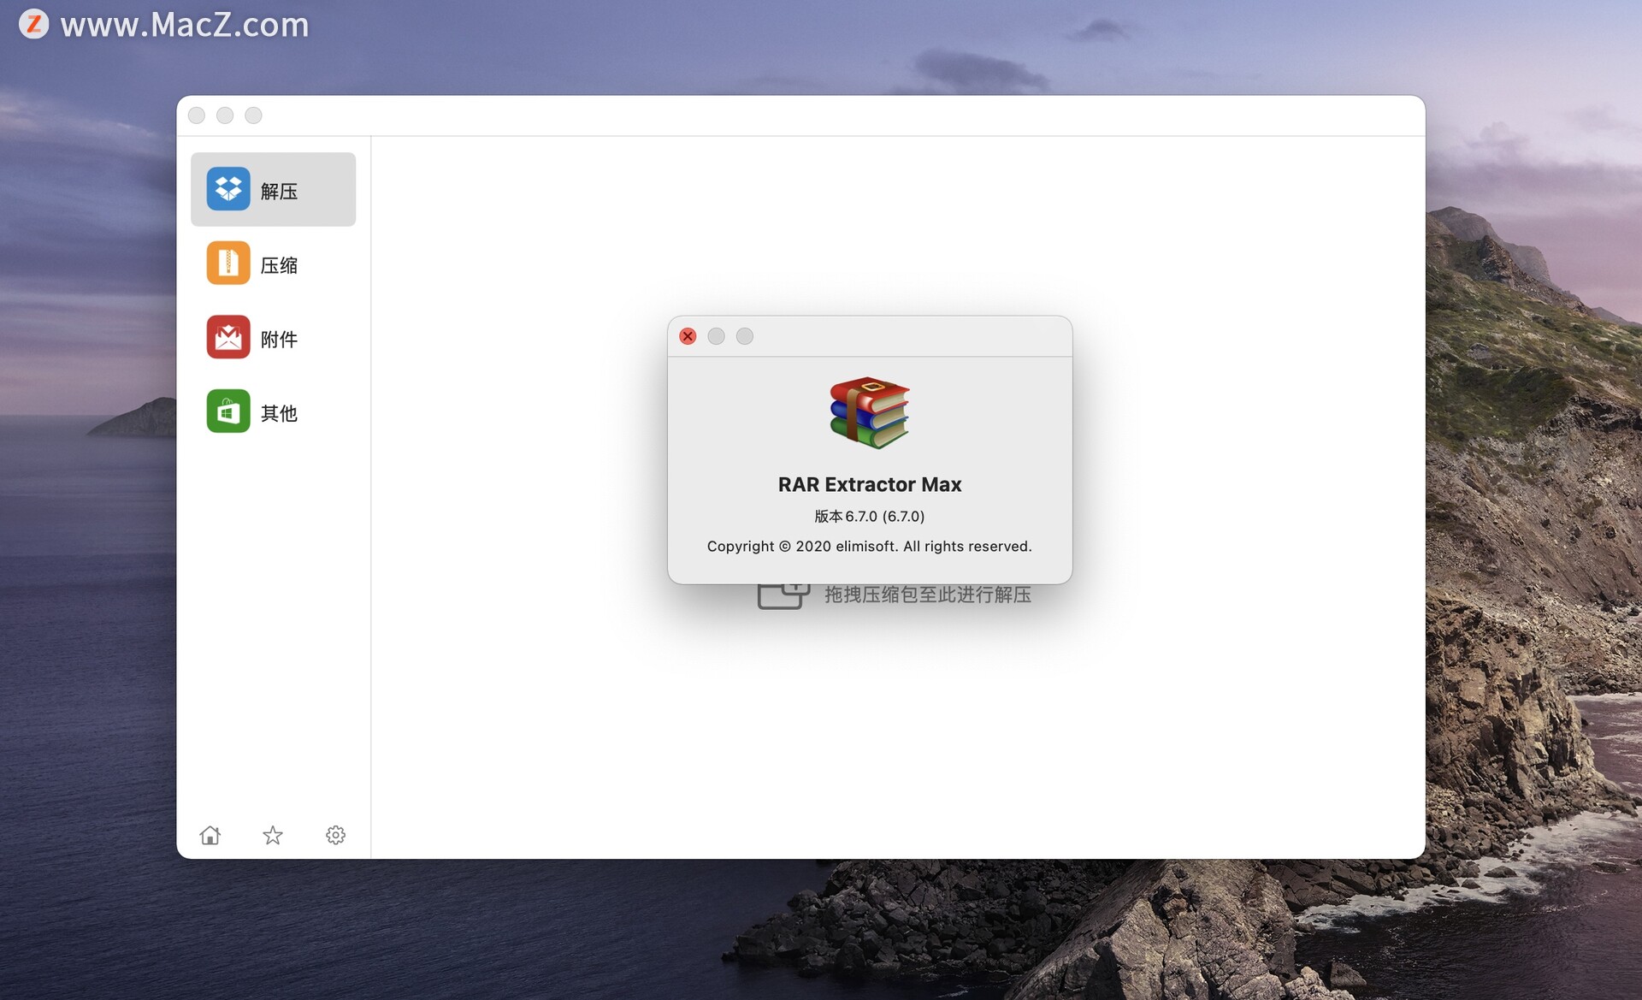Close the About RAR Extractor Max dialog

click(x=688, y=336)
